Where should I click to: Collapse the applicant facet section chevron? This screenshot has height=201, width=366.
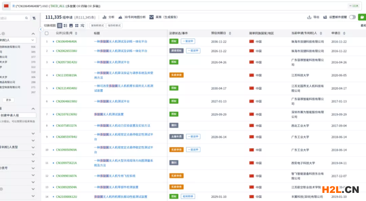pyautogui.click(x=33, y=34)
